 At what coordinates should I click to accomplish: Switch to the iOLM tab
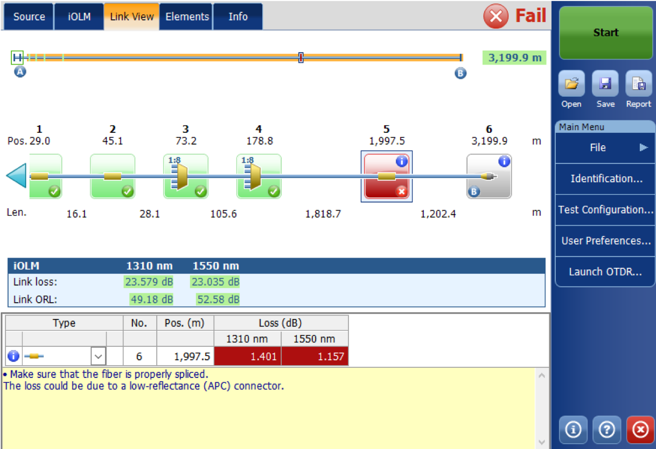click(79, 17)
